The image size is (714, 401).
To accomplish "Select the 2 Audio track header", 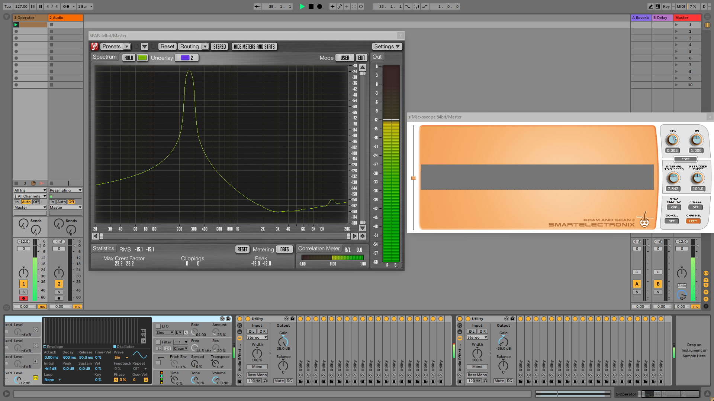I will click(65, 17).
